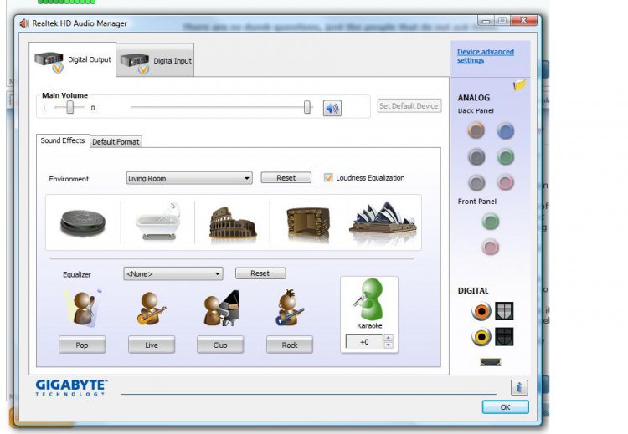Open the Environment Living Room dropdown

(x=189, y=178)
